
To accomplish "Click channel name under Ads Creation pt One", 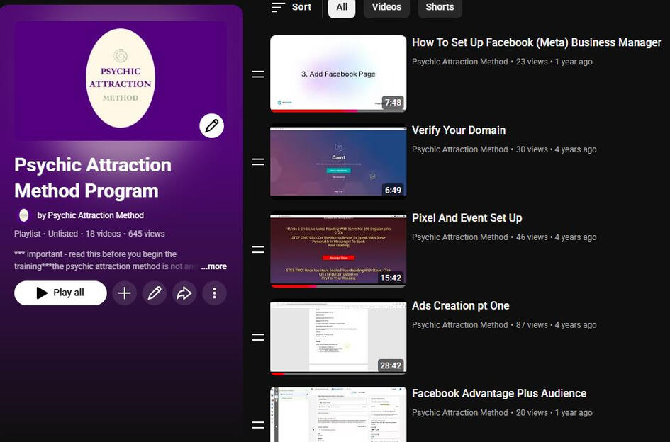I will point(459,325).
